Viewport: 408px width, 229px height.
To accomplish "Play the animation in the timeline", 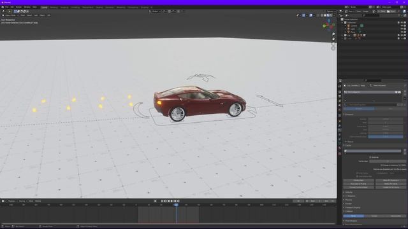I will pyautogui.click(x=171, y=201).
